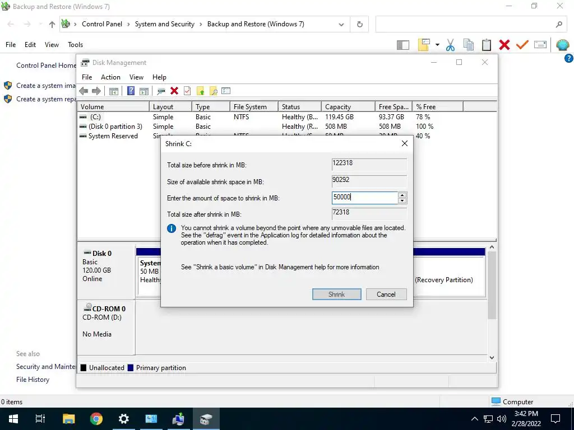The width and height of the screenshot is (574, 430).
Task: Click Cancel in Shrink C: dialog
Action: click(386, 295)
